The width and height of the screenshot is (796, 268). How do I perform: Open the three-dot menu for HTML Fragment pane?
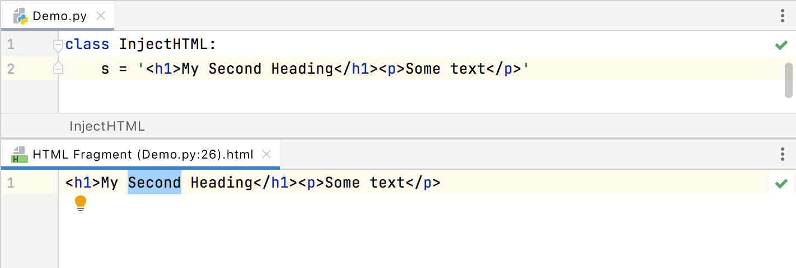tap(782, 154)
